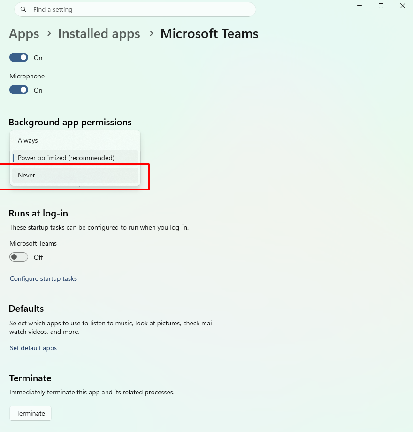Select Never background permission option
413x432 pixels.
coord(75,175)
